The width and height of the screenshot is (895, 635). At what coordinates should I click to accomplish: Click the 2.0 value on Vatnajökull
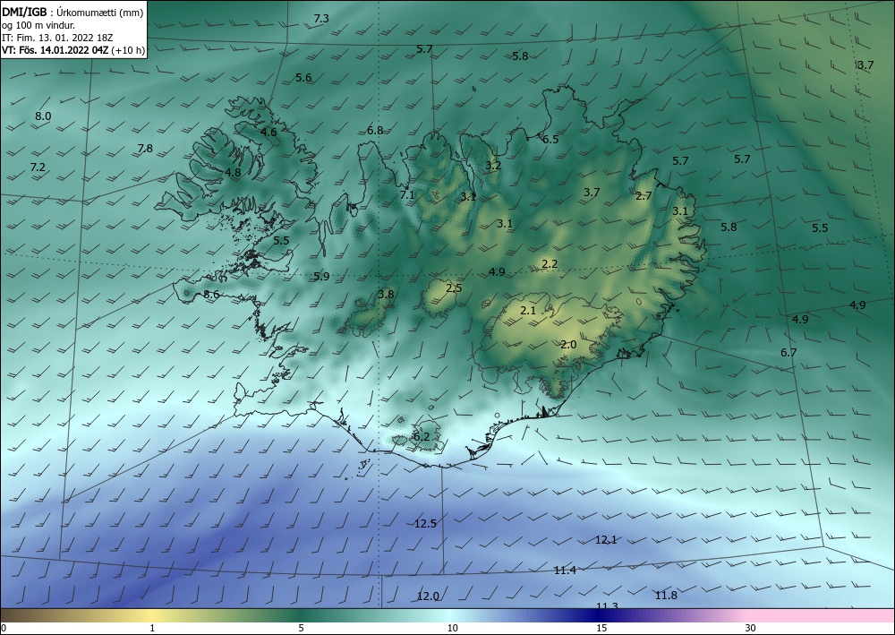(568, 345)
